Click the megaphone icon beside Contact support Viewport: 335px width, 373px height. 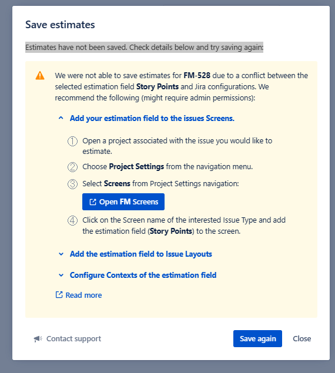click(38, 339)
